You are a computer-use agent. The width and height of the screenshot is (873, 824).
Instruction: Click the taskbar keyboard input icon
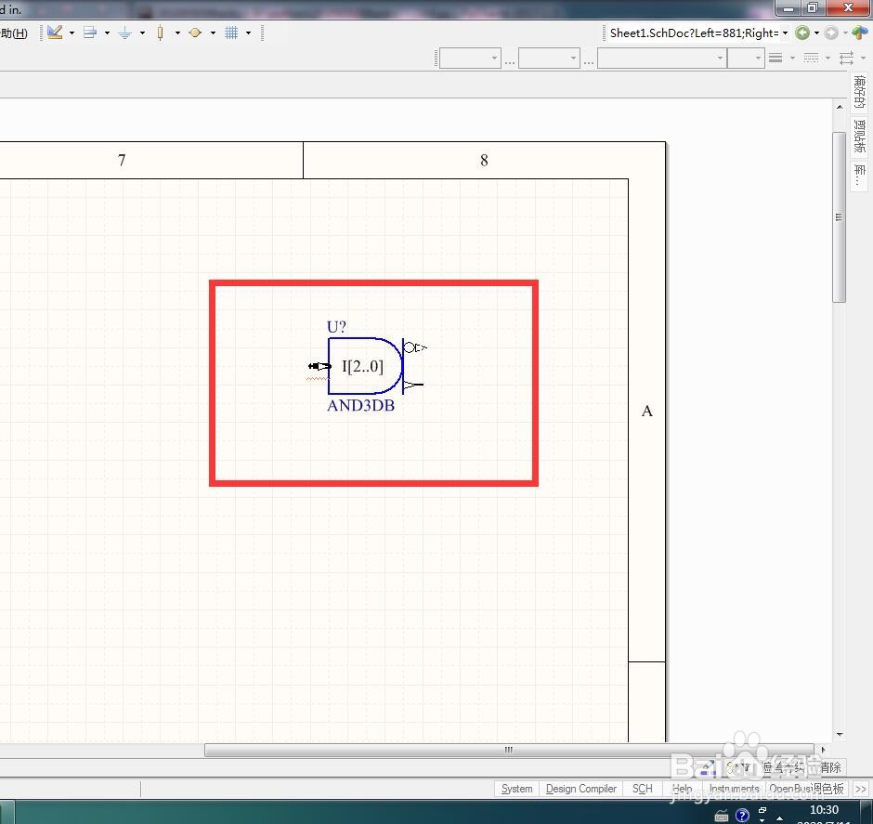pos(722,816)
